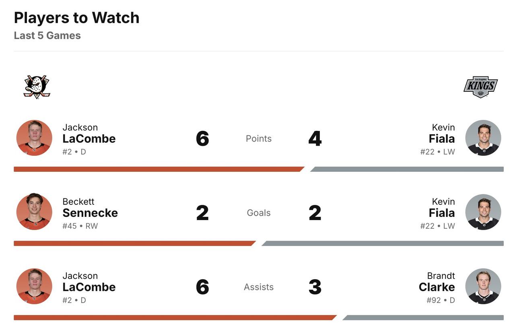The width and height of the screenshot is (515, 332).
Task: Click Jackson LaCombe's photo in Assists row
Action: (x=34, y=287)
